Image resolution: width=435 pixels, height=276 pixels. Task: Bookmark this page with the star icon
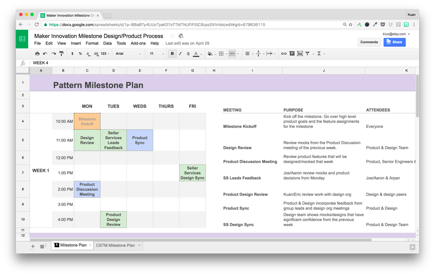pos(350,25)
